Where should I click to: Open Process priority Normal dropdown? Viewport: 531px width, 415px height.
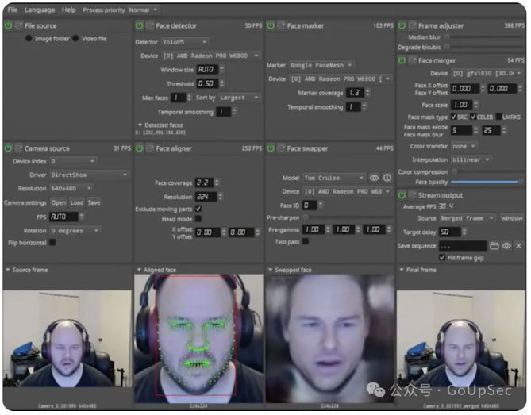[144, 10]
